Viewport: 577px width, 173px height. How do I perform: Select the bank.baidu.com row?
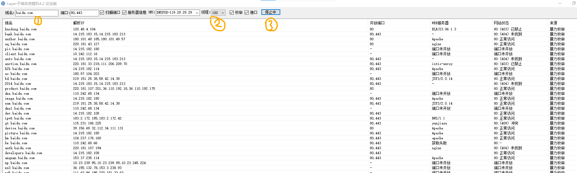pyautogui.click(x=290, y=34)
